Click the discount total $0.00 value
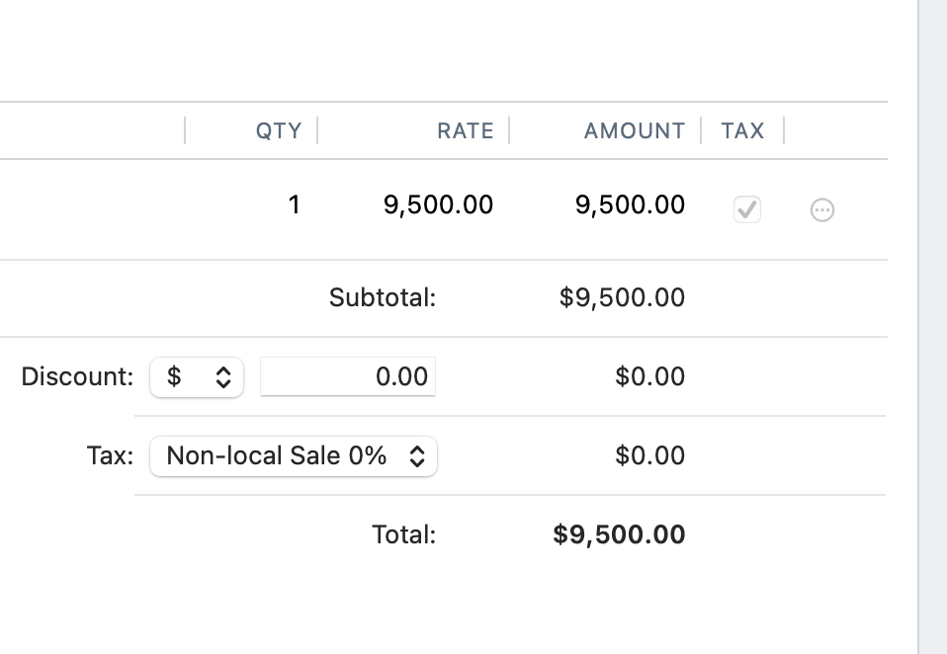The height and width of the screenshot is (654, 947). 649,376
